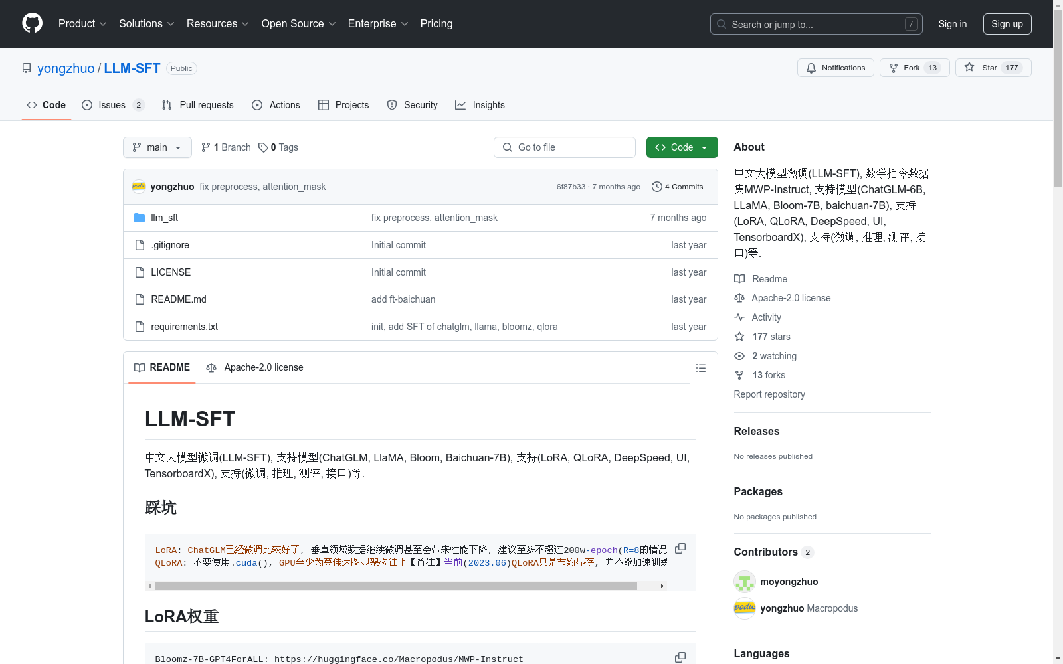Viewport: 1063px width, 664px height.
Task: Expand the Product menu
Action: pos(82,24)
